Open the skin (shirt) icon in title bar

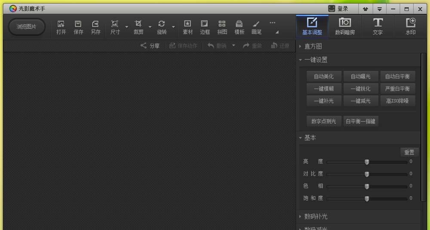(365, 9)
